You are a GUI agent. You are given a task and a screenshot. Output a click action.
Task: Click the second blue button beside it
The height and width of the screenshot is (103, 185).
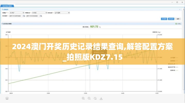pyautogui.click(x=171, y=19)
